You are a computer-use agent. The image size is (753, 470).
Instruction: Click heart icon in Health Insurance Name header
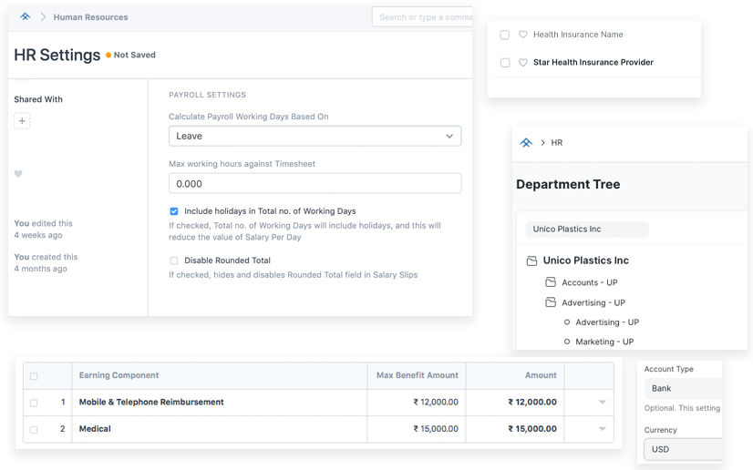click(523, 35)
